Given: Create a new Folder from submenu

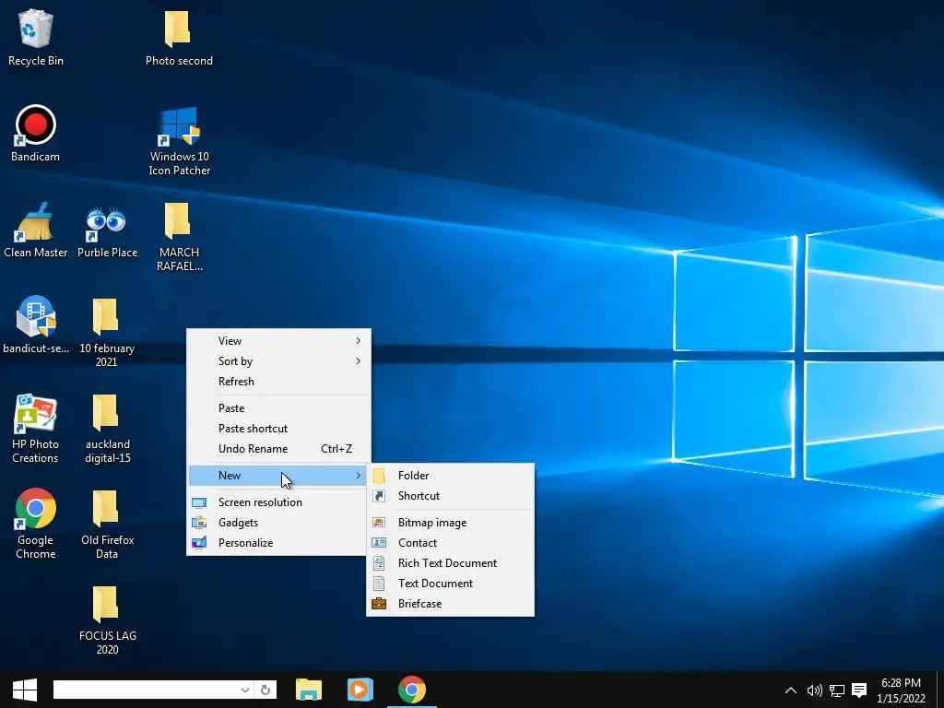Looking at the screenshot, I should click(x=450, y=476).
